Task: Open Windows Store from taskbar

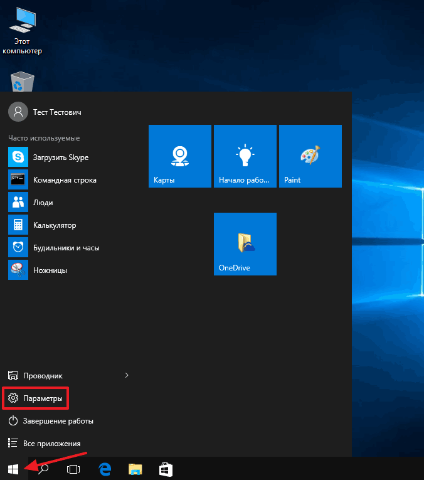Action: (166, 469)
